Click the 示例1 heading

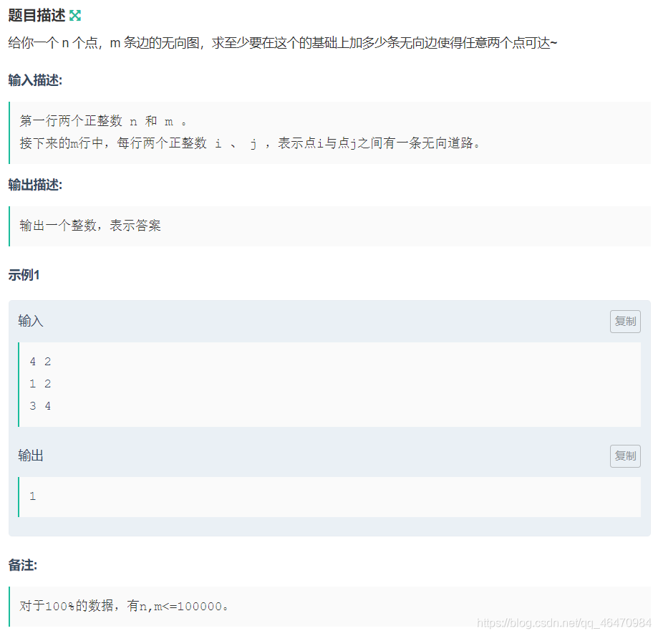click(x=24, y=275)
